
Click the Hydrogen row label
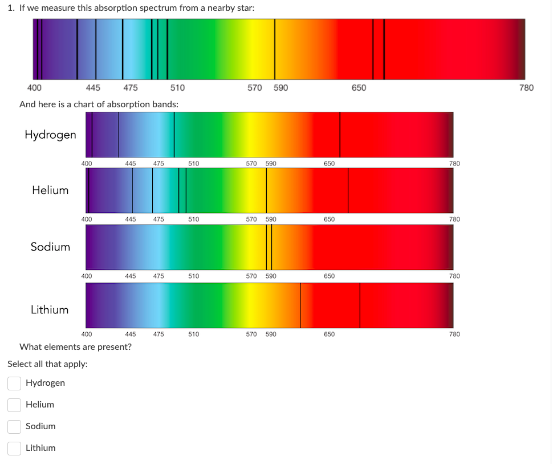(51, 135)
